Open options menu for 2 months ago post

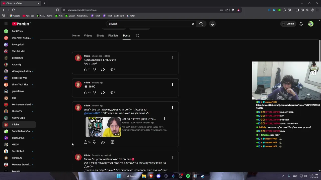(x=172, y=157)
